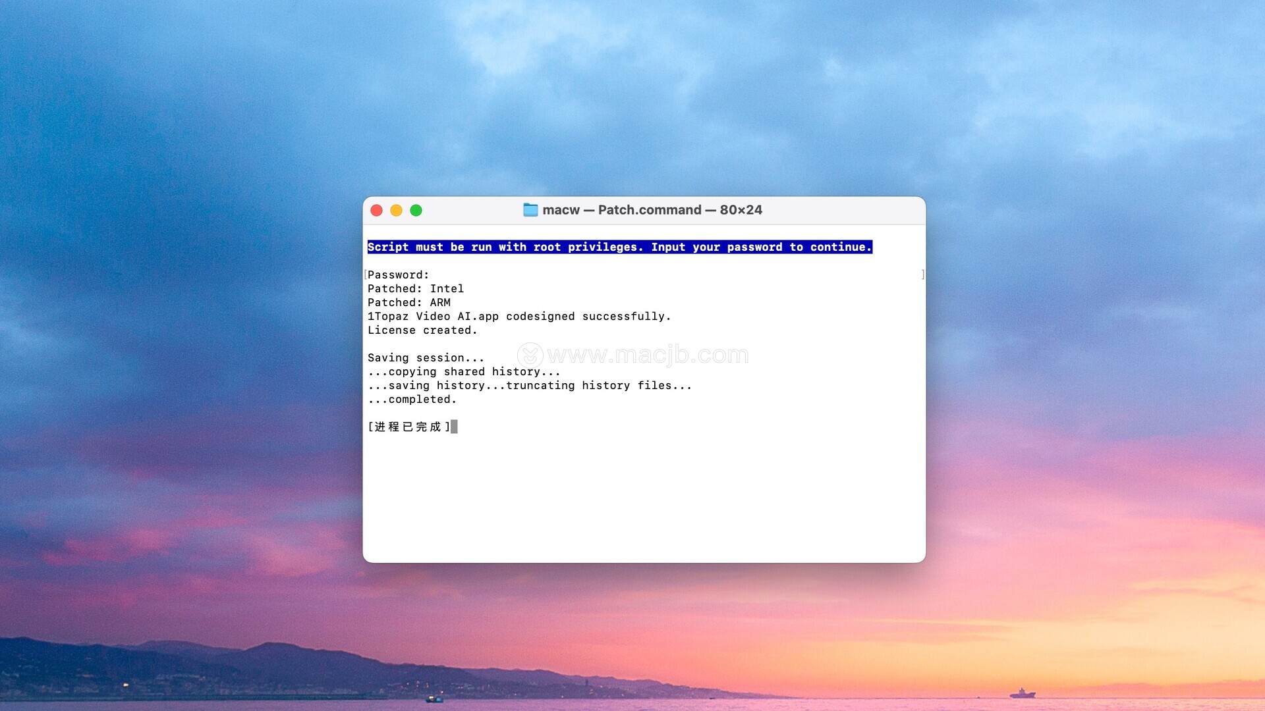The image size is (1265, 711).
Task: Minimize the terminal window with yellow button
Action: tap(396, 210)
